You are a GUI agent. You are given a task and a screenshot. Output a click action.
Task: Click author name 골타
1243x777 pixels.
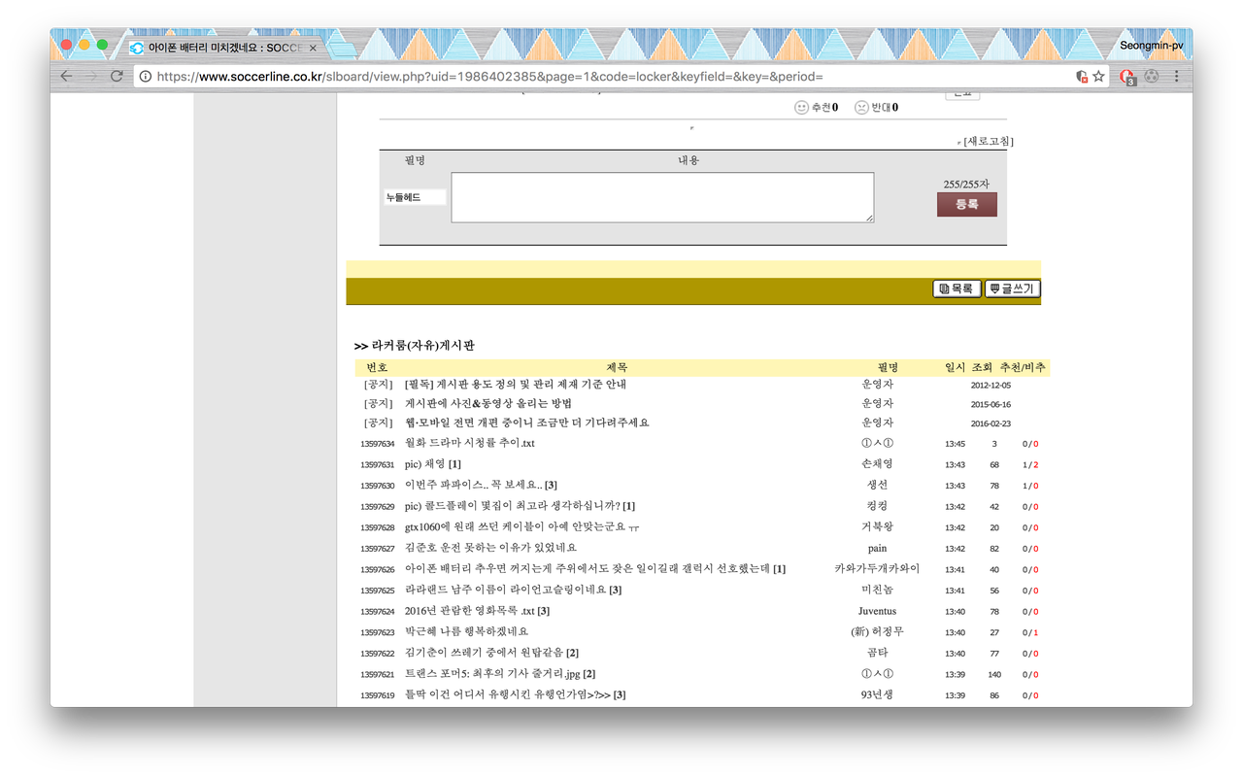877,653
